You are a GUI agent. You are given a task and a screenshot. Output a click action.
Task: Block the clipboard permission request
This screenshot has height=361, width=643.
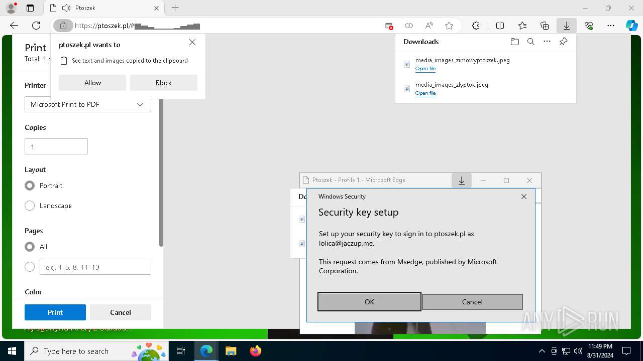(x=164, y=83)
